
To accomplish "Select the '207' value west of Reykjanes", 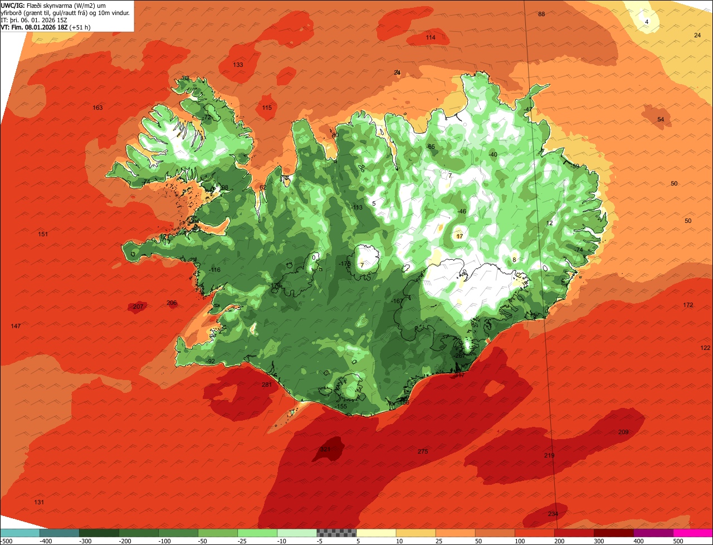I will point(138,306).
